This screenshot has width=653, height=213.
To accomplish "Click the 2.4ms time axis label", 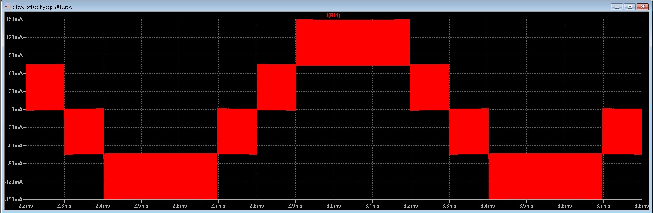I will tap(103, 206).
